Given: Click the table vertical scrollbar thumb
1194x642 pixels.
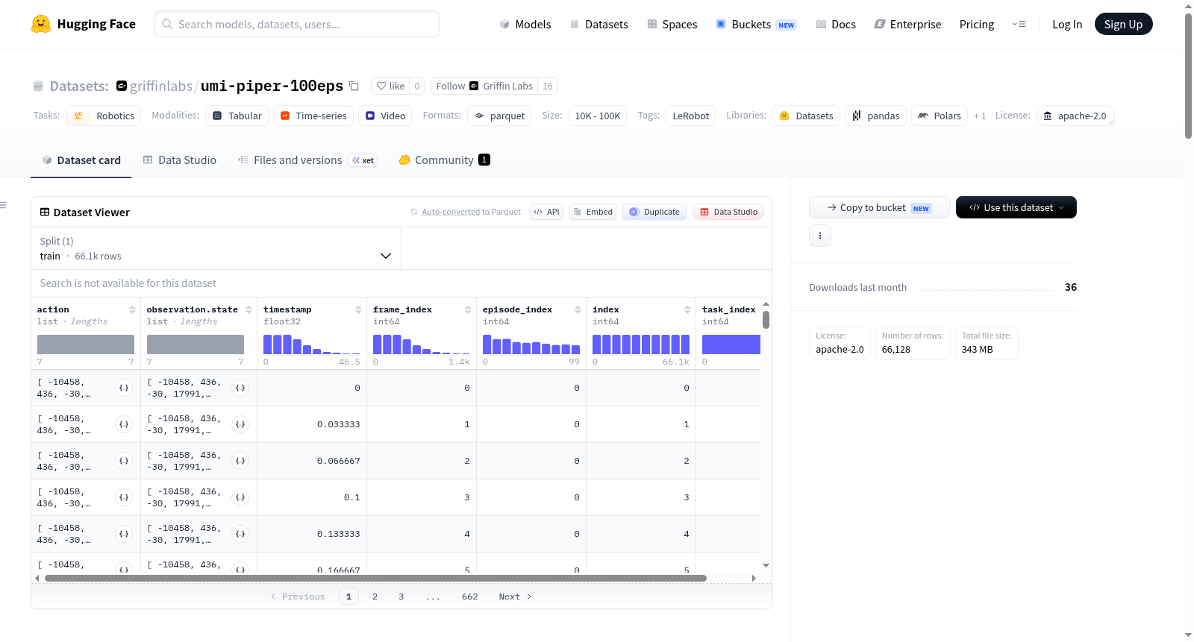Looking at the screenshot, I should pos(766,320).
